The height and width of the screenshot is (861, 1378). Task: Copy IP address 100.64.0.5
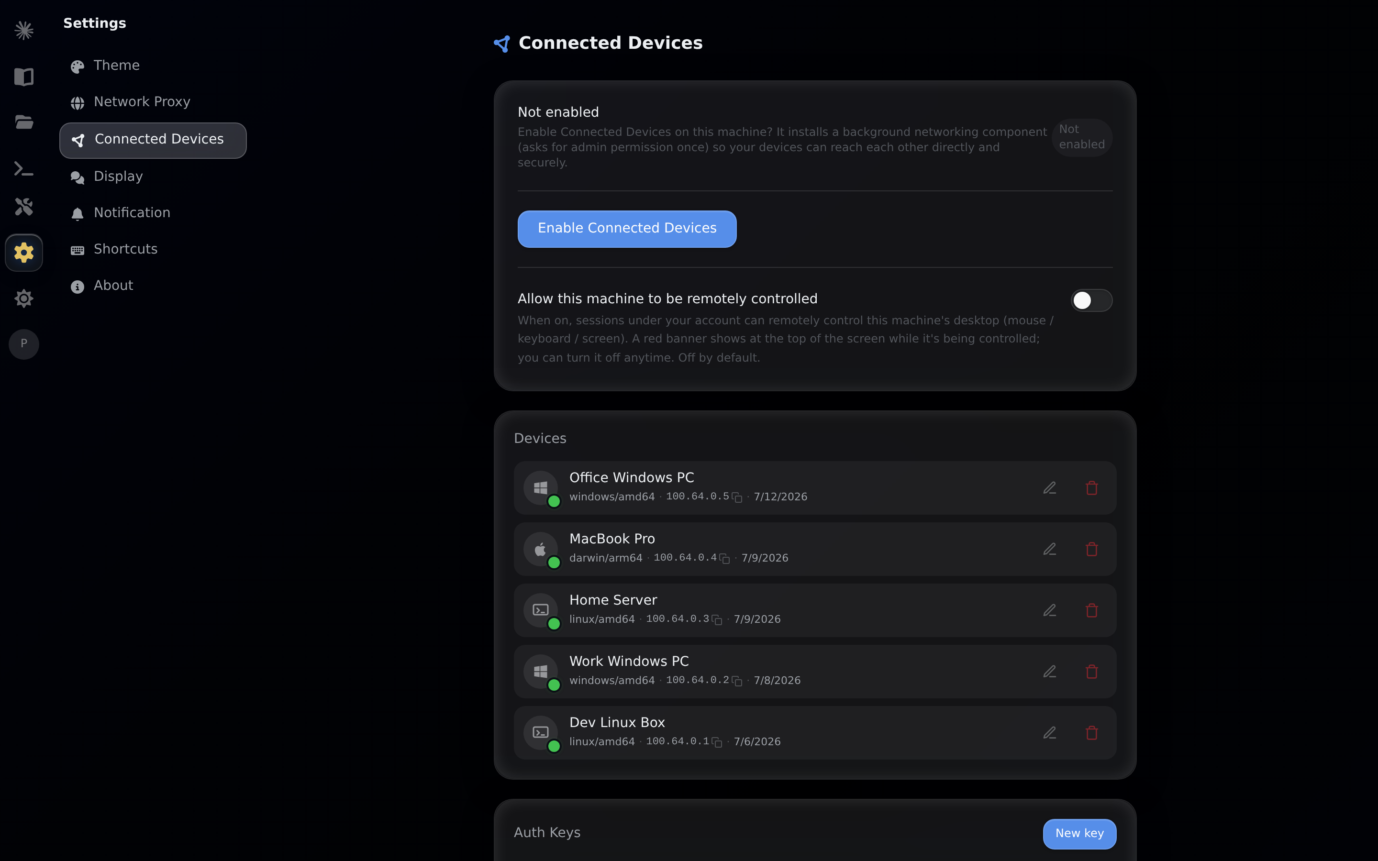pos(737,497)
